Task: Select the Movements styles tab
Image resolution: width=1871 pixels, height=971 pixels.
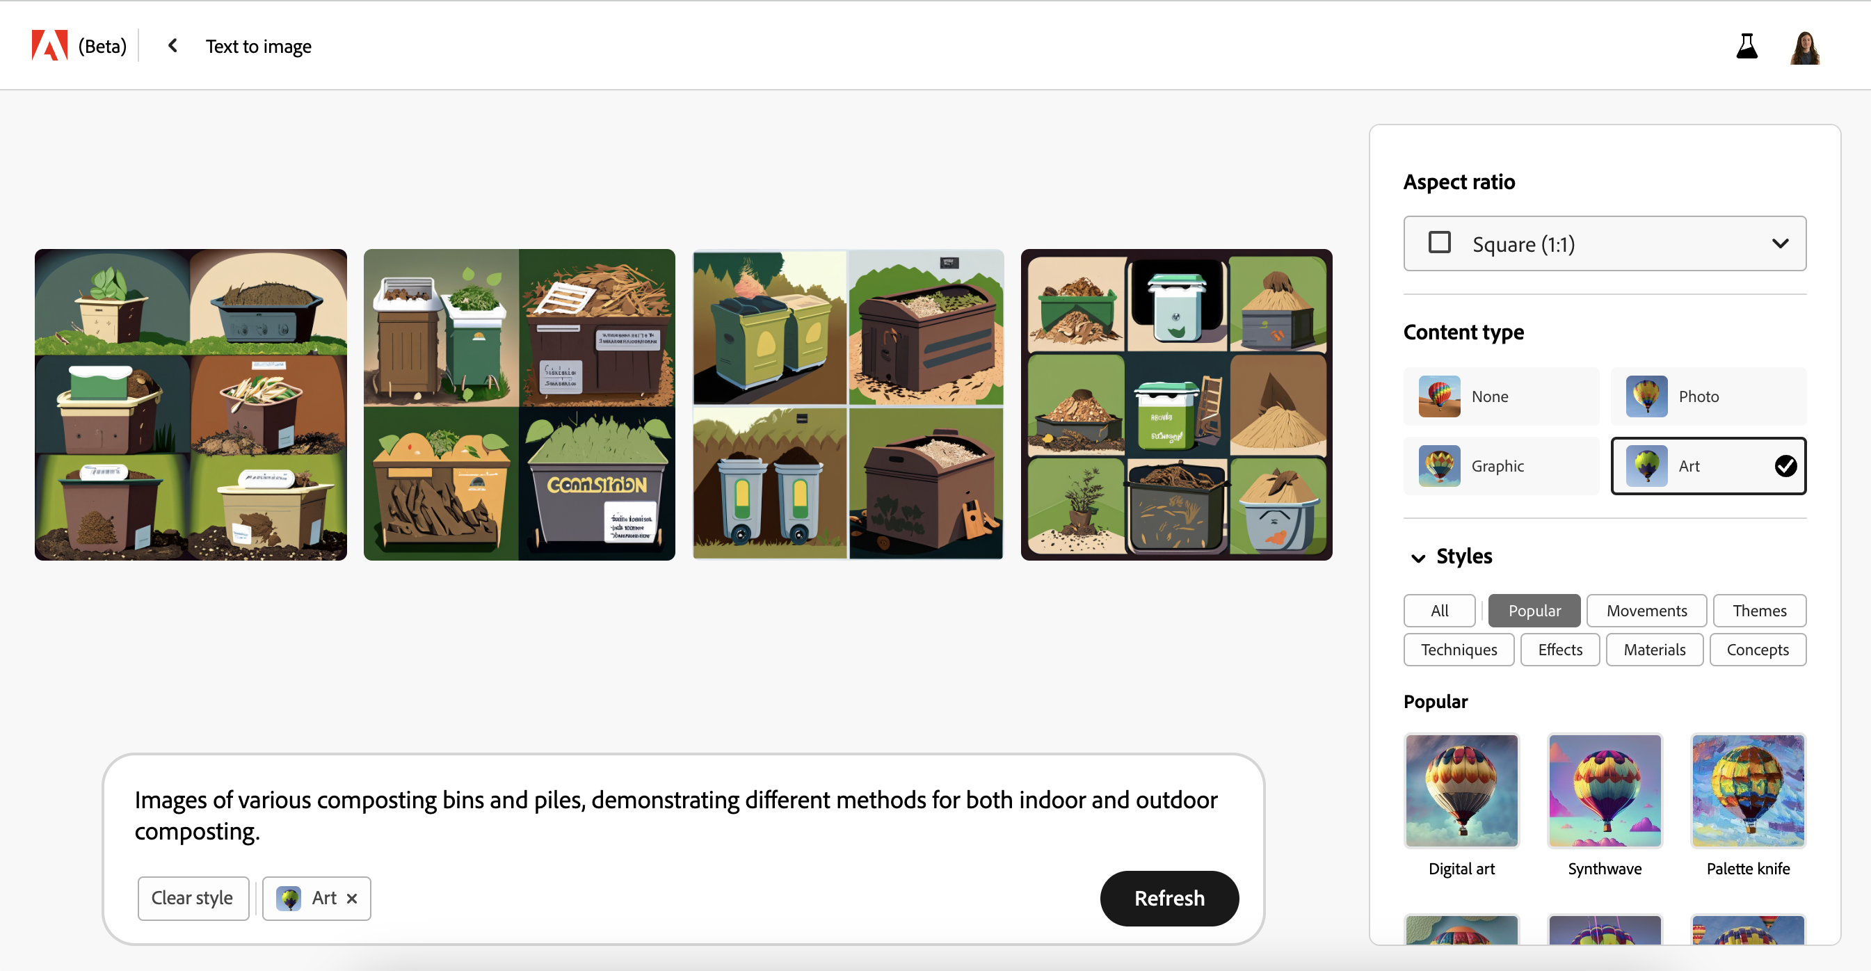Action: (x=1646, y=609)
